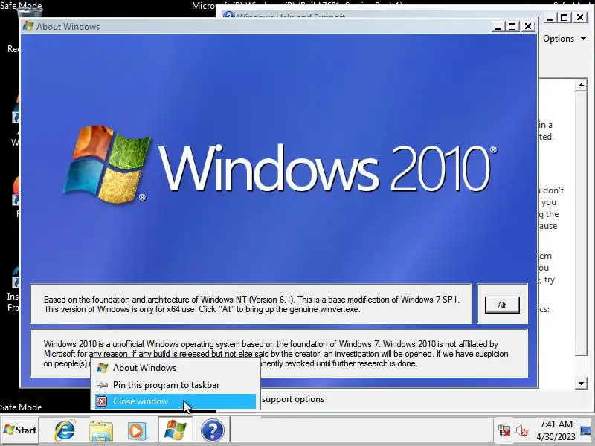This screenshot has width=595, height=446.
Task: Launch Internet Explorer from the taskbar
Action: point(65,430)
